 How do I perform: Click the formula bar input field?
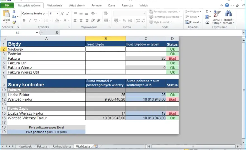tap(151, 32)
